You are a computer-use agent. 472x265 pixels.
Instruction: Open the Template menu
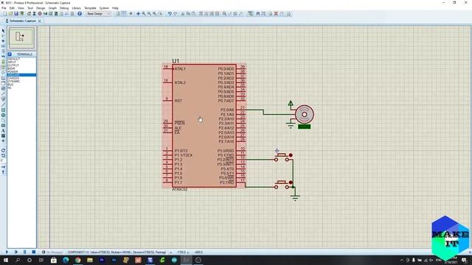tap(90, 8)
